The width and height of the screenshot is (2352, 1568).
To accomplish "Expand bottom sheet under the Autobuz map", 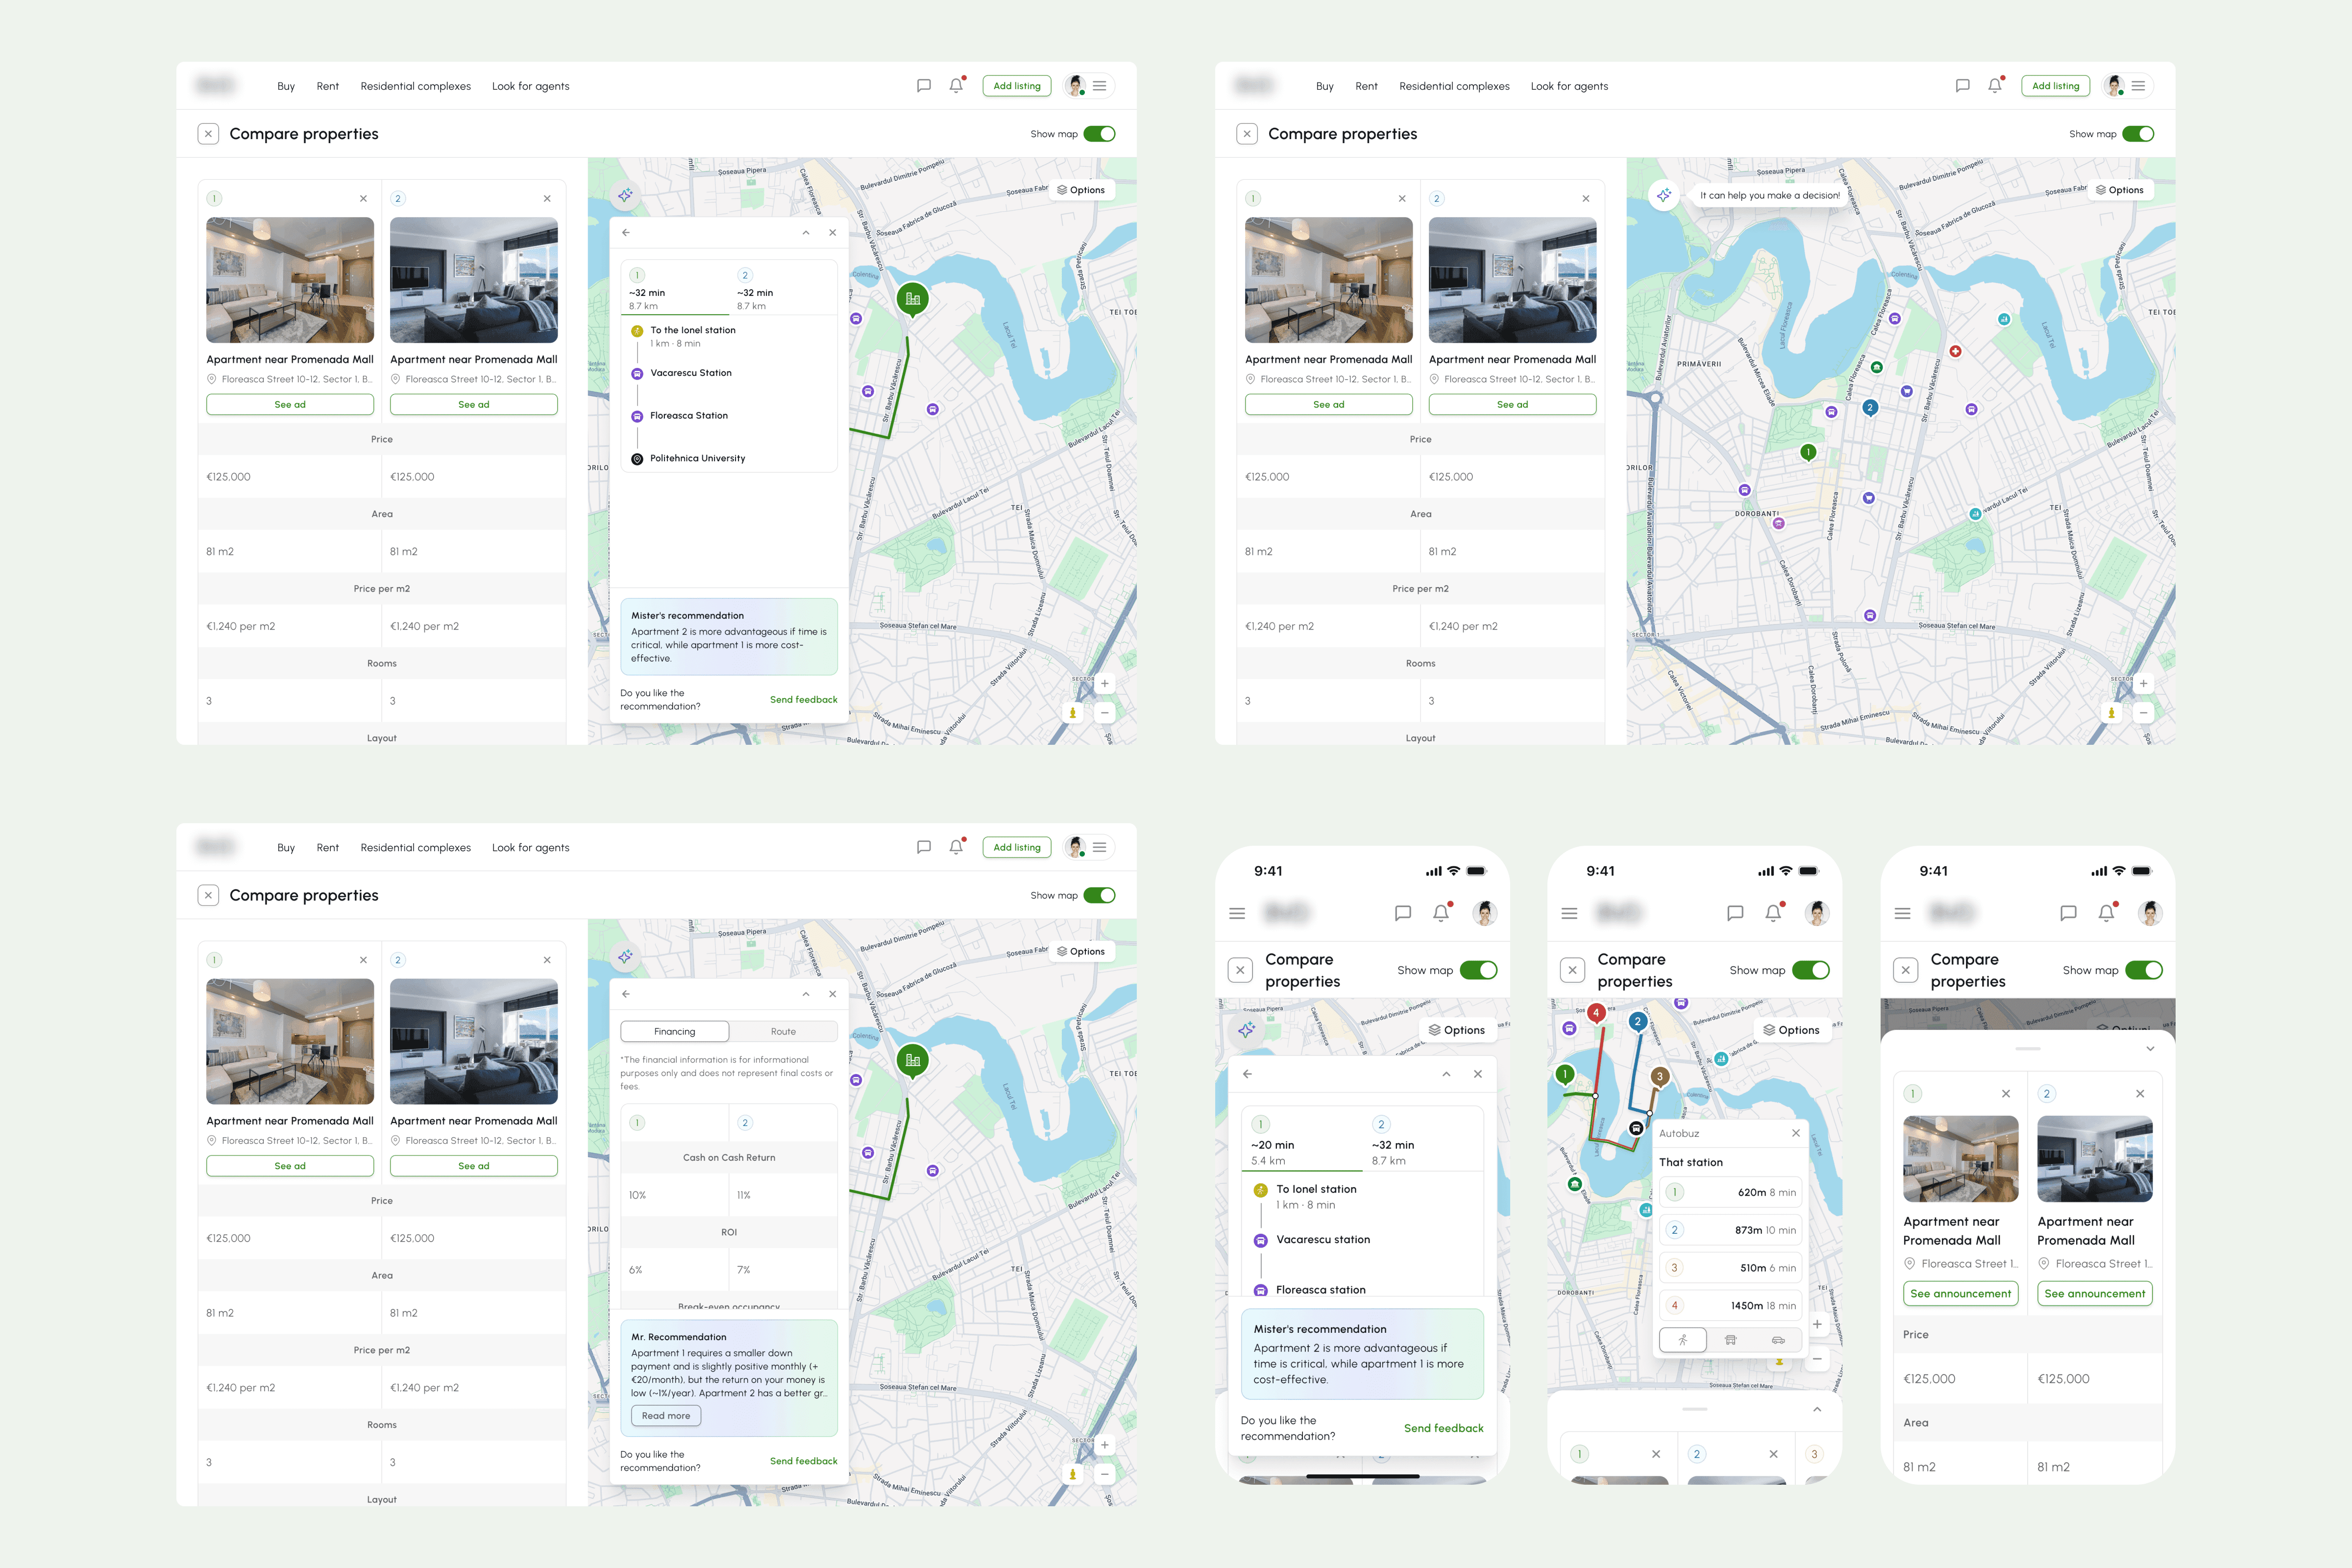I will (x=1817, y=1410).
